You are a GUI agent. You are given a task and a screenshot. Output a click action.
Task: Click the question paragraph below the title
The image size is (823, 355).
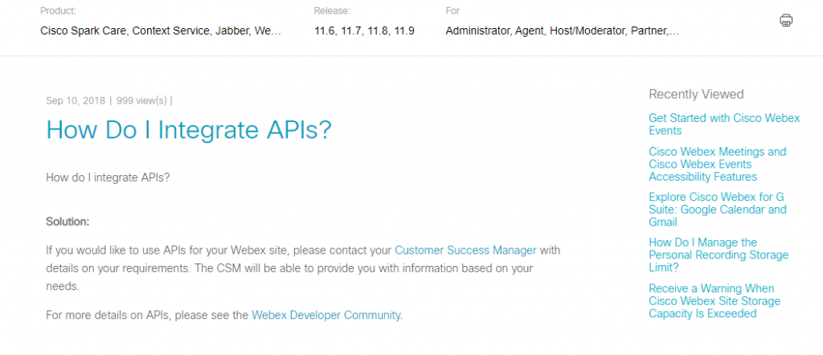tap(108, 177)
